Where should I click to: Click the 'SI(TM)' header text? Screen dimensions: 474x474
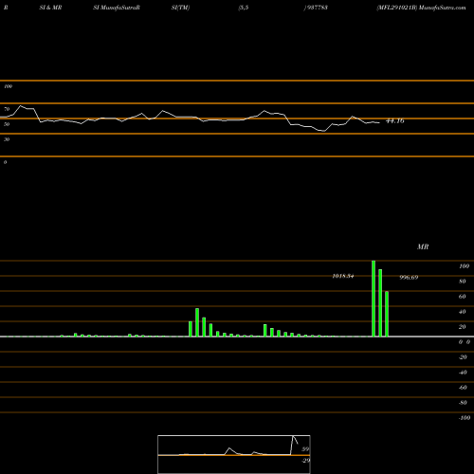coord(180,8)
